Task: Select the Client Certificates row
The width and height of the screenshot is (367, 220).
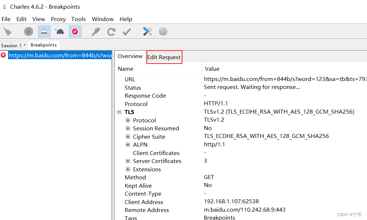Action: click(x=156, y=153)
